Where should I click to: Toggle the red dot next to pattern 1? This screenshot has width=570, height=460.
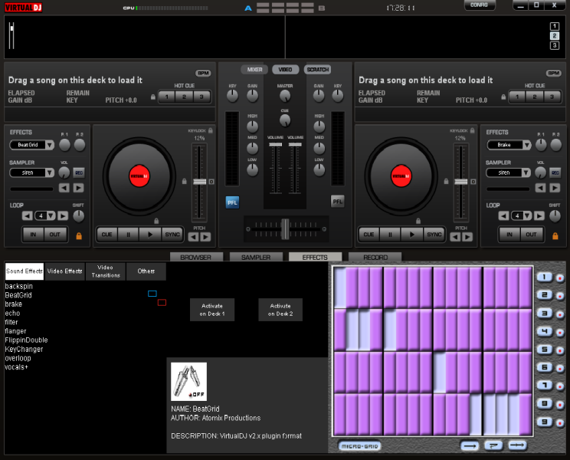click(560, 278)
